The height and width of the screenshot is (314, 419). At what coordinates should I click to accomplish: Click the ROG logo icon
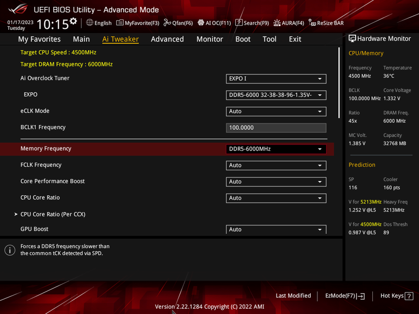pos(18,9)
